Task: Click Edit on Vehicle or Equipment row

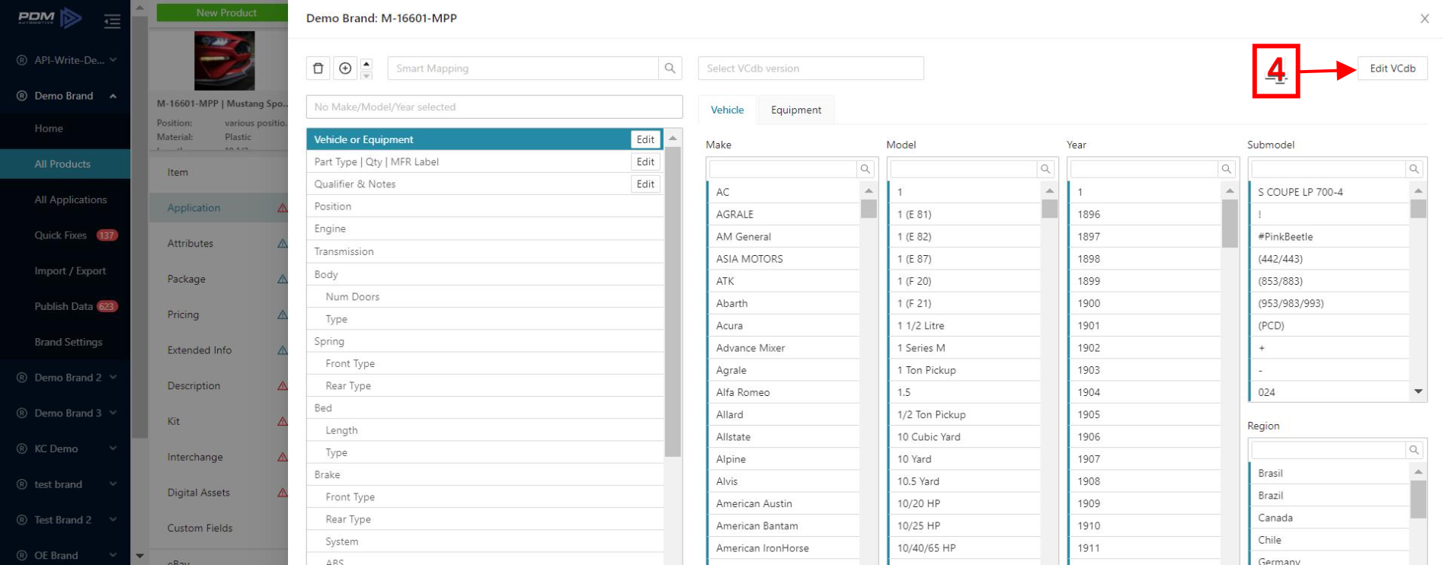Action: pos(645,139)
